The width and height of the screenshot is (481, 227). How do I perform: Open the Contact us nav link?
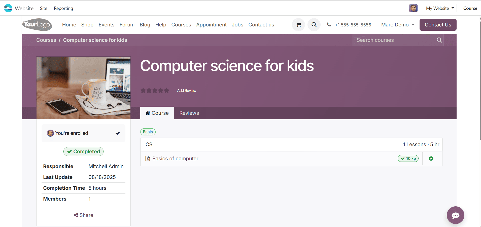pos(261,25)
